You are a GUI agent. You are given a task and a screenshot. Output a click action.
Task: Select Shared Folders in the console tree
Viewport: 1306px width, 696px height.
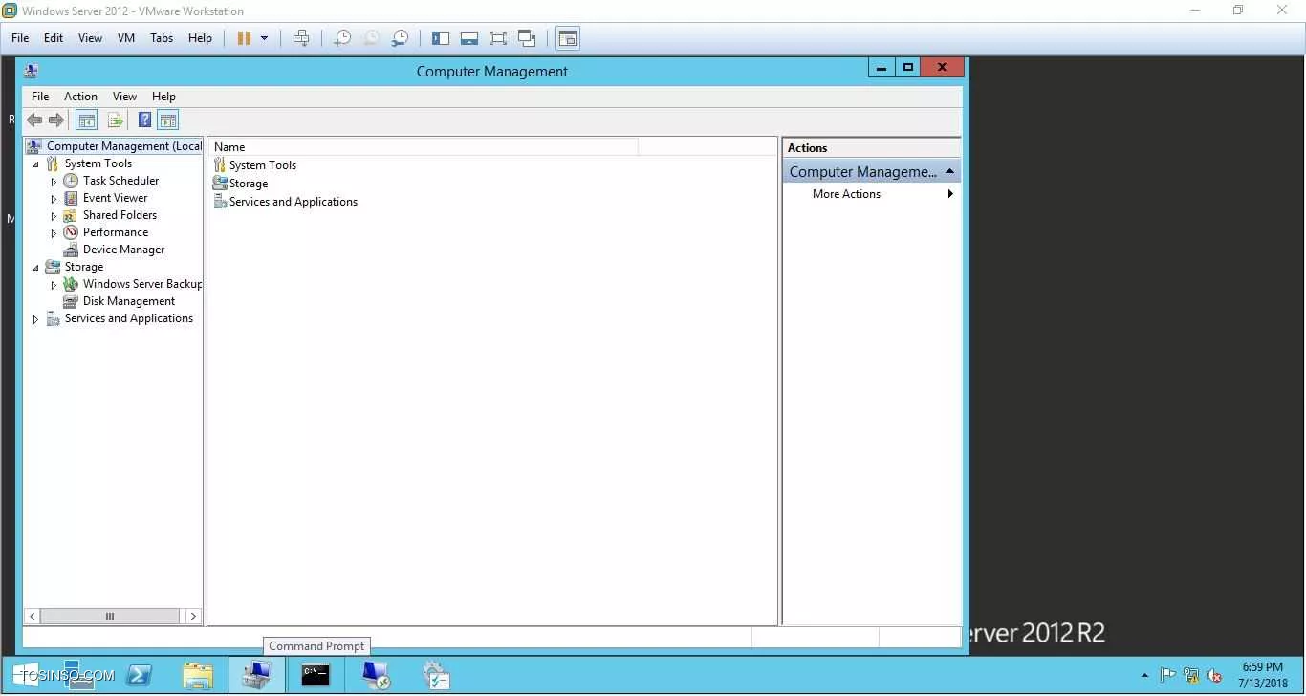point(120,215)
